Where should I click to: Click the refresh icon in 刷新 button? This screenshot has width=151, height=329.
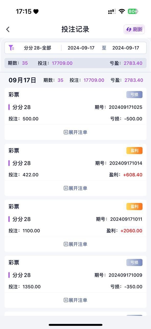coord(129,29)
